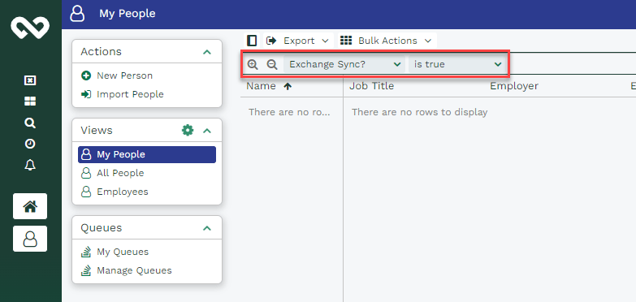Open recent items clock icon in the sidebar
Image resolution: width=636 pixels, height=302 pixels.
[x=30, y=144]
